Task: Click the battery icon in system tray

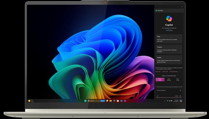Action: [172, 101]
